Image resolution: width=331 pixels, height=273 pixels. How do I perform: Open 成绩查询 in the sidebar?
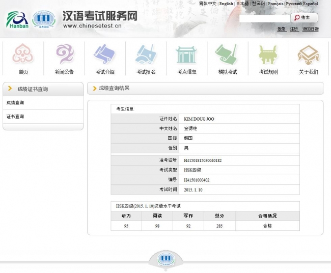pyautogui.click(x=43, y=103)
